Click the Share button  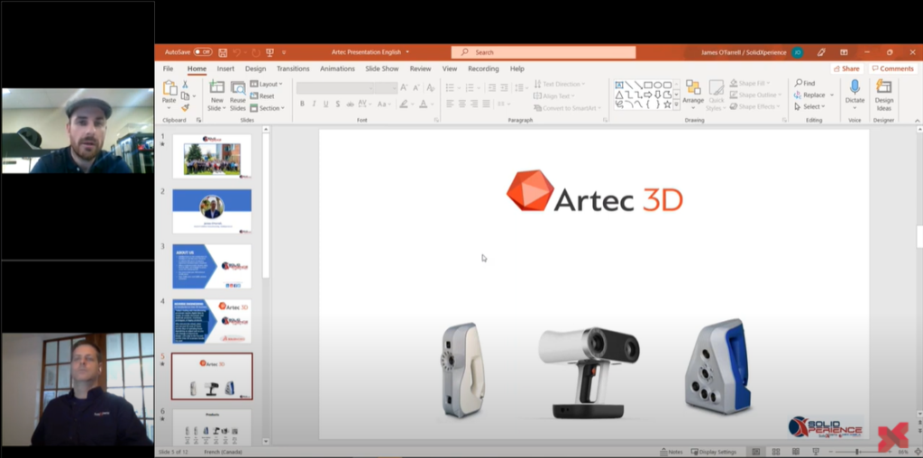point(846,69)
